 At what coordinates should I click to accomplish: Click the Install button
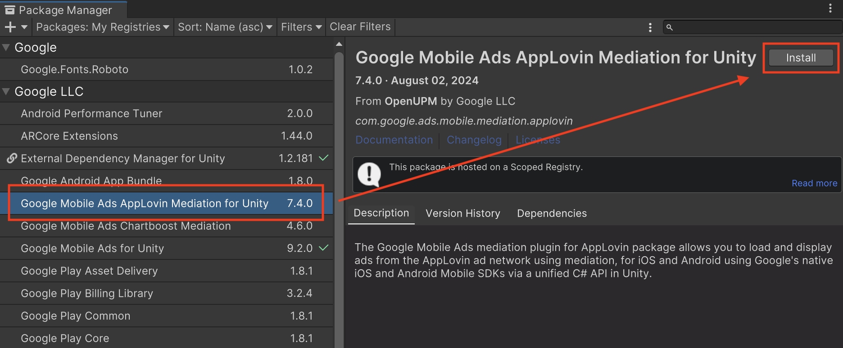pyautogui.click(x=800, y=58)
